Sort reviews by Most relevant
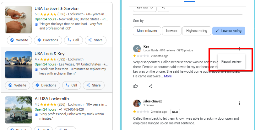Image resolution: width=255 pixels, height=130 pixels. 147,31
